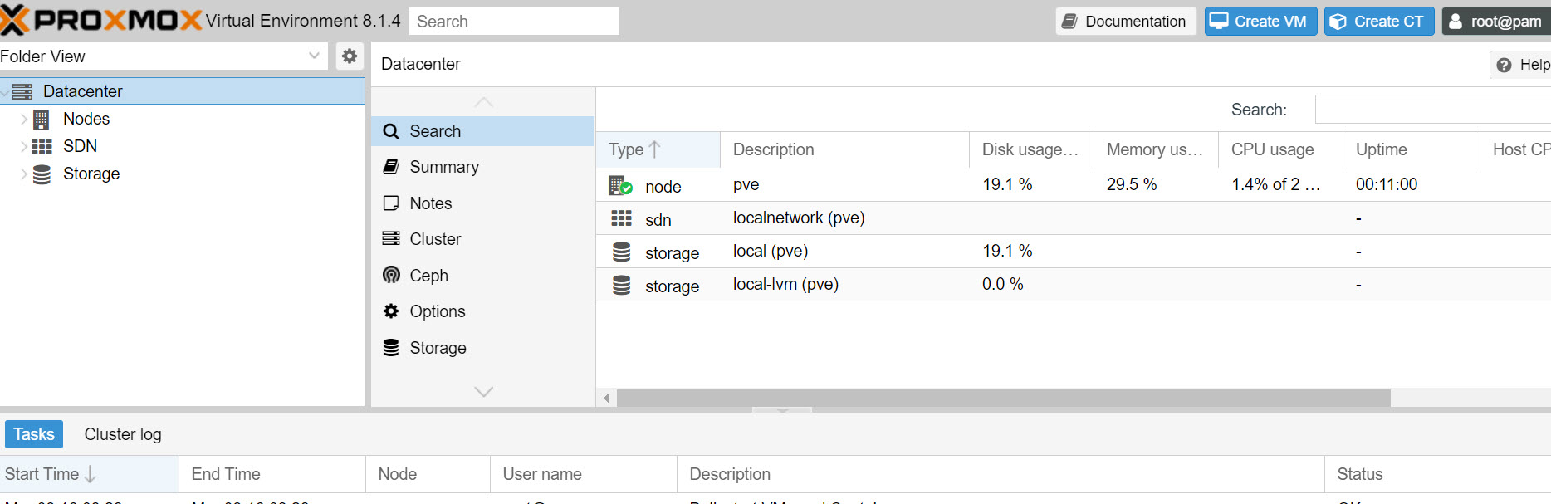This screenshot has height=504, width=1551.
Task: Click the Nodes building icon in tree
Action: click(x=41, y=120)
